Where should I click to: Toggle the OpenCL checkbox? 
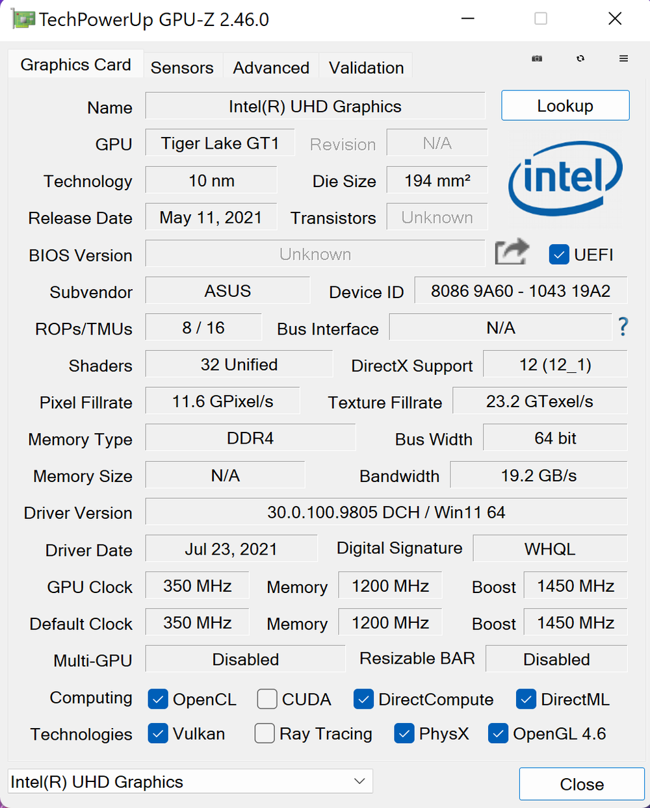pyautogui.click(x=158, y=699)
